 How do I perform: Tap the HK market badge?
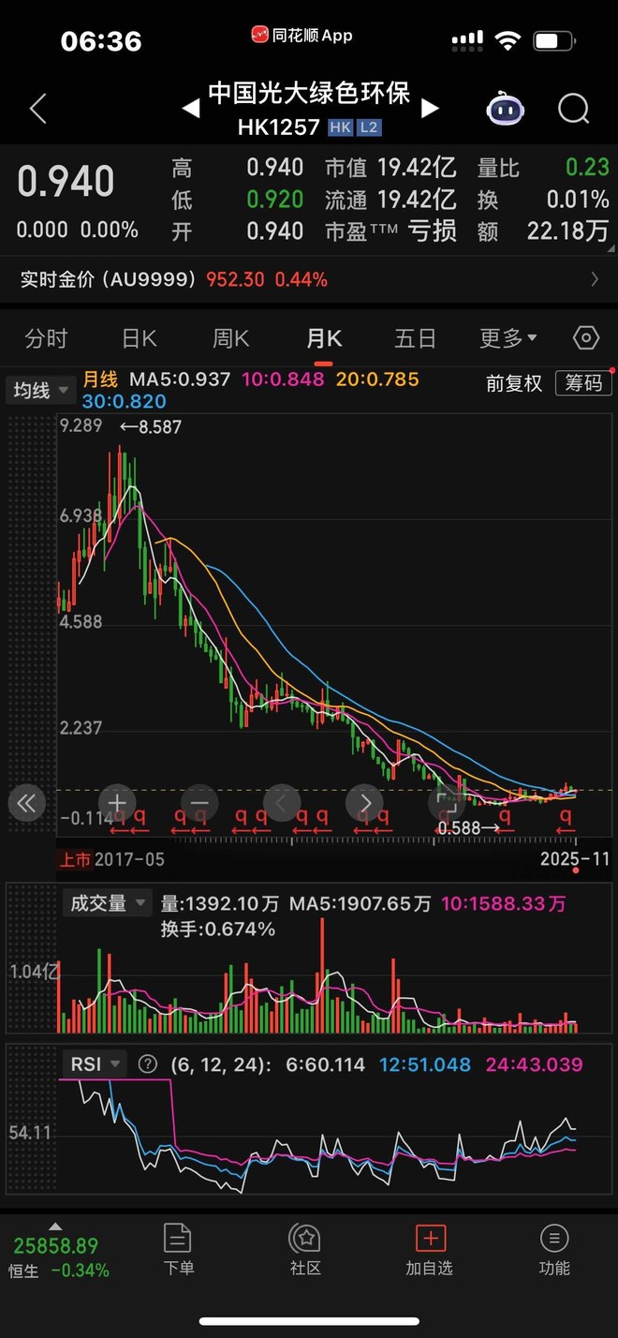(340, 127)
